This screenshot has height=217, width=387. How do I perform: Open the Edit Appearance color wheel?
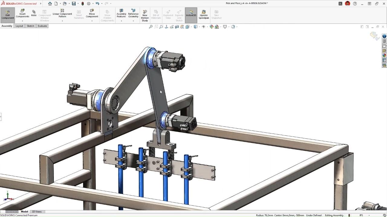(212, 27)
